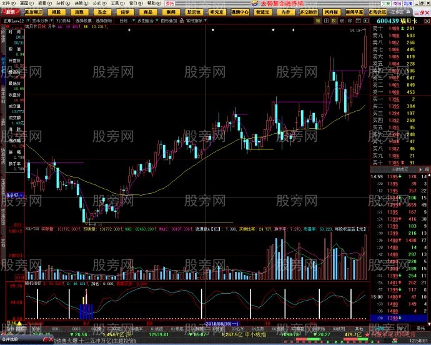Viewport: 431px width, 345px height.
Task: Click the 指数 yellow button
Action: click(x=79, y=12)
